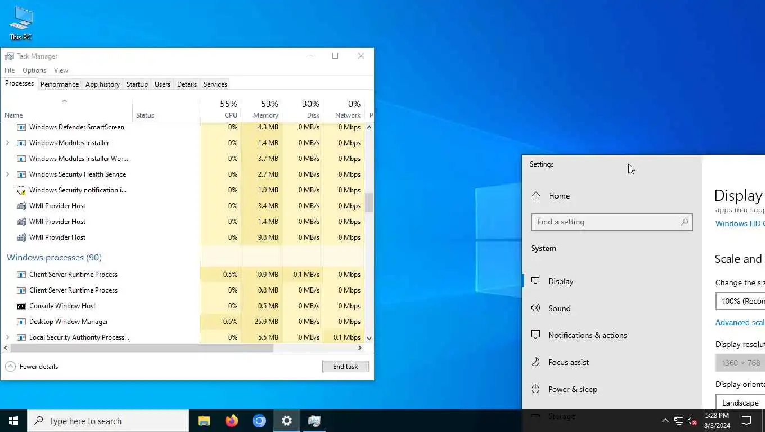Open the Windows Start menu
The width and height of the screenshot is (765, 432).
click(13, 421)
